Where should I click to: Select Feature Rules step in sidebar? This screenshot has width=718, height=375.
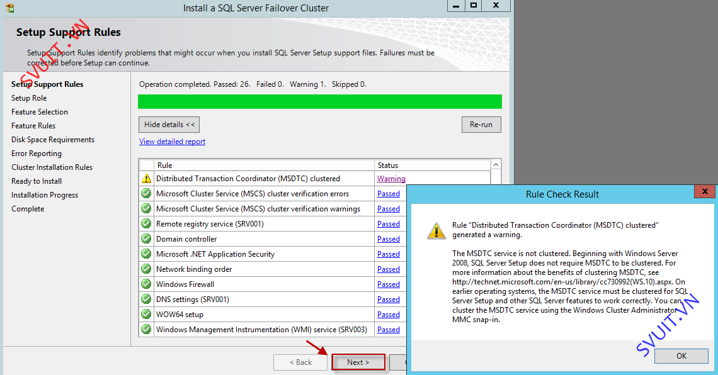(33, 125)
